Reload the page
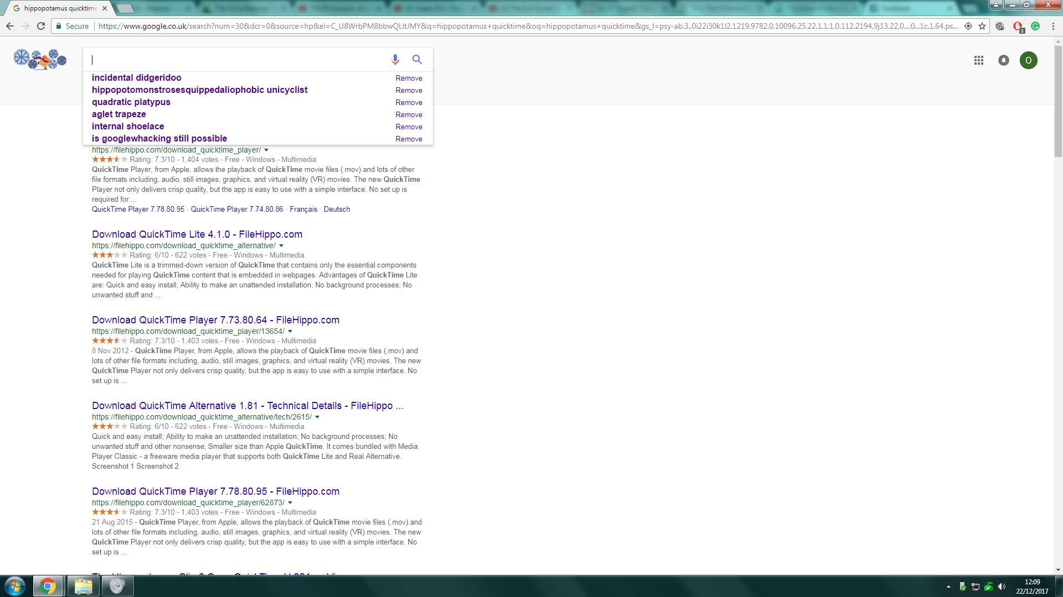Image resolution: width=1063 pixels, height=597 pixels. [40, 26]
